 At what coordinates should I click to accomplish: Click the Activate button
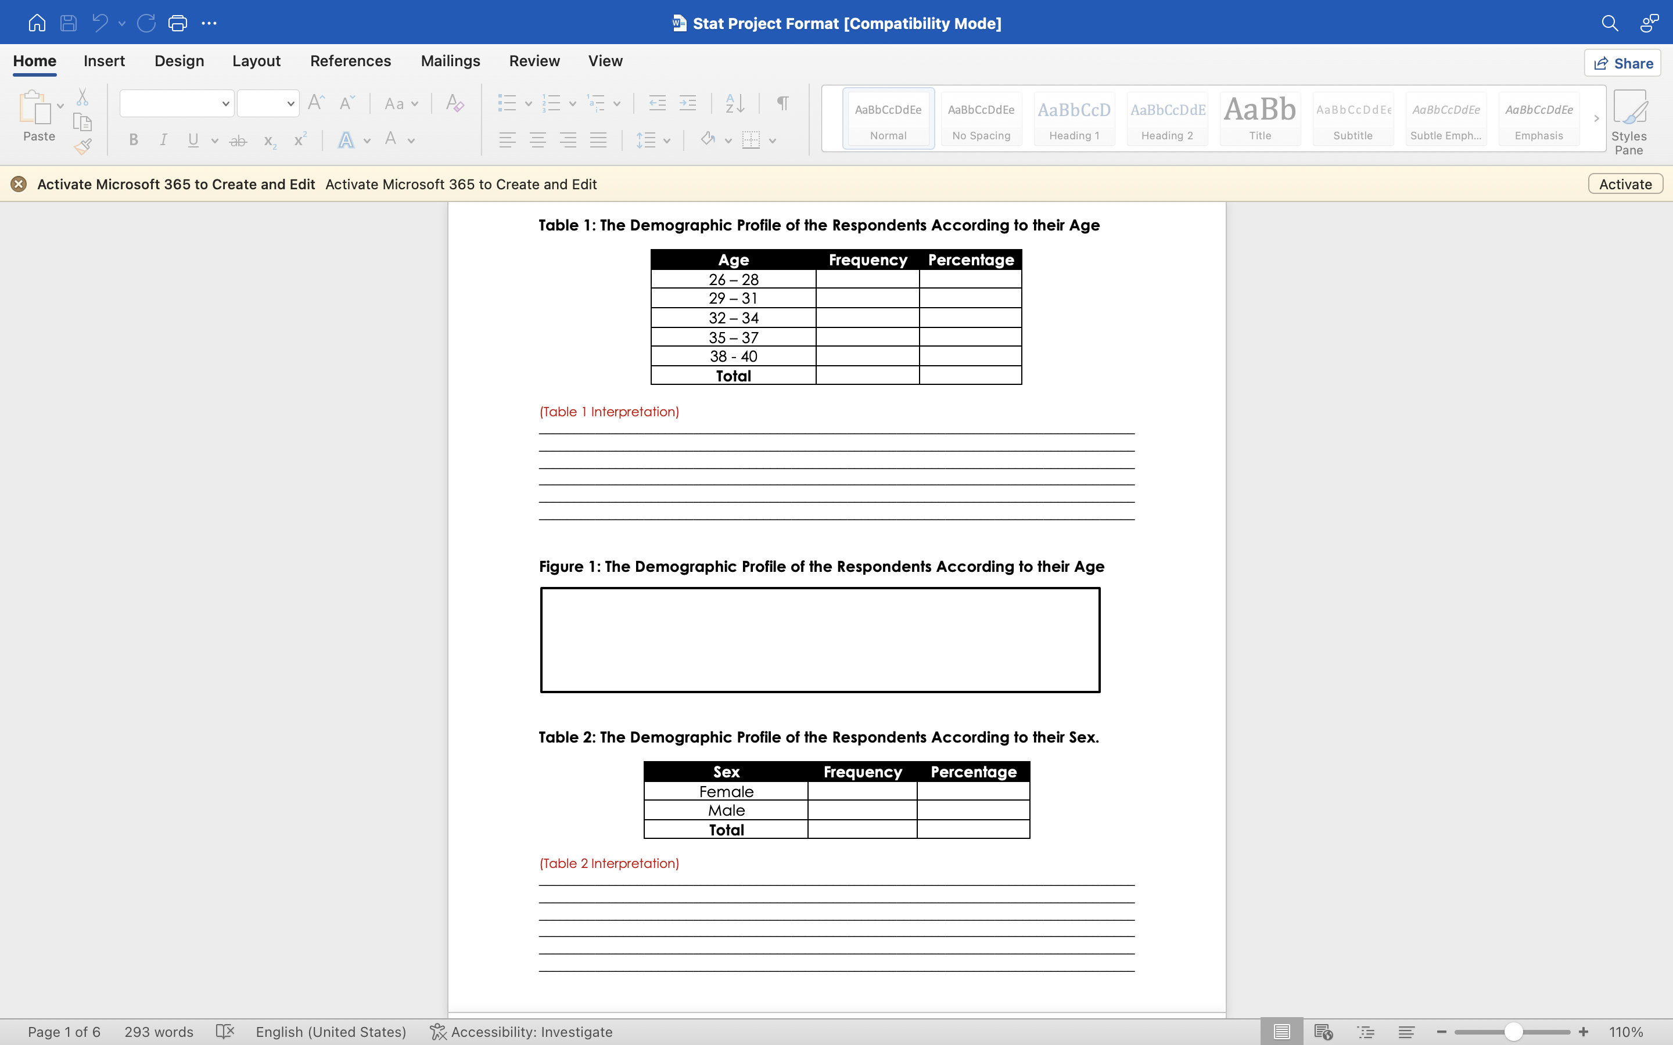coord(1625,184)
